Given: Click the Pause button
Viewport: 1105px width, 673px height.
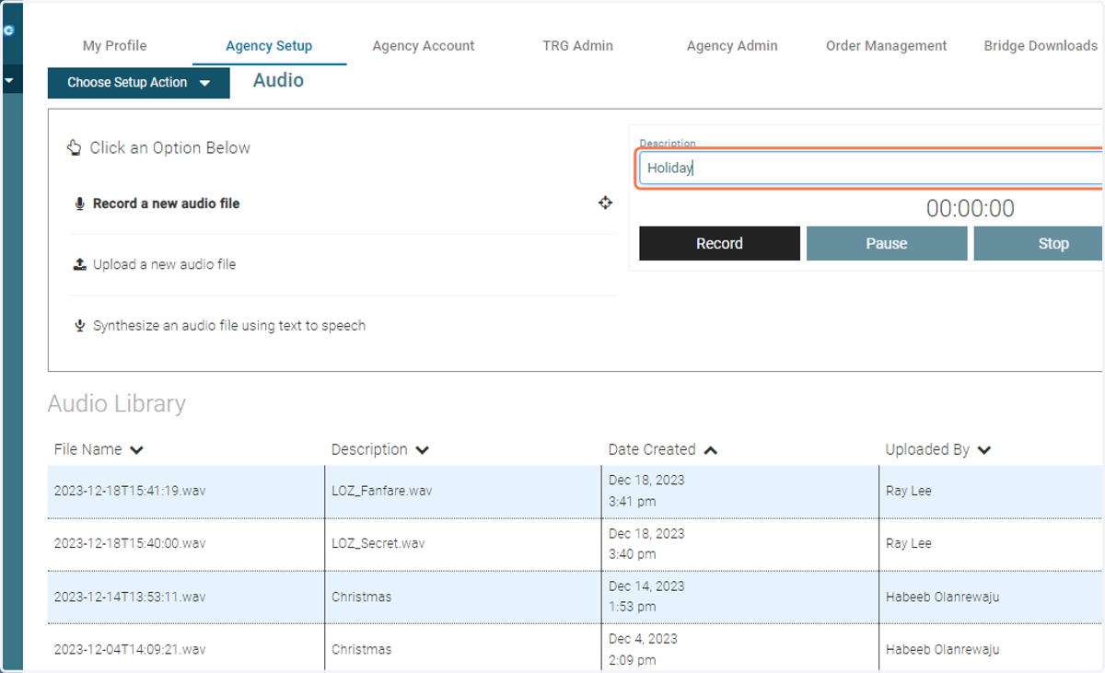Looking at the screenshot, I should [887, 244].
